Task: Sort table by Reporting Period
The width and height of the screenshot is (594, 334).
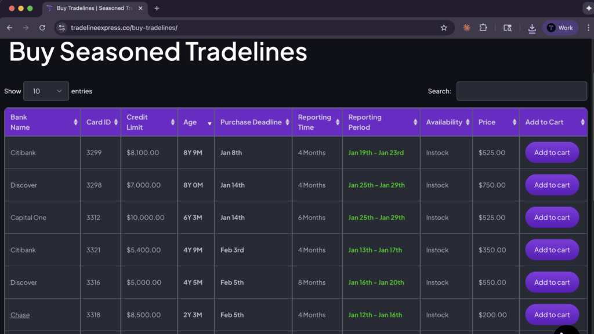Action: pyautogui.click(x=382, y=122)
